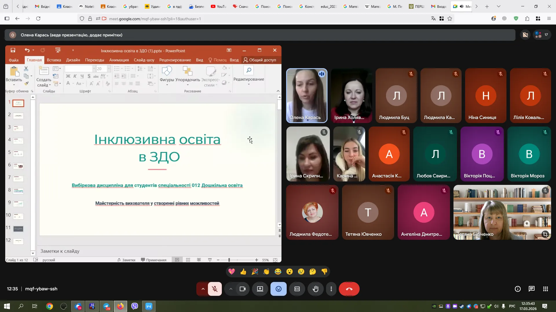Hide the emoji reactions bar
The width and height of the screenshot is (556, 312).
click(x=278, y=289)
